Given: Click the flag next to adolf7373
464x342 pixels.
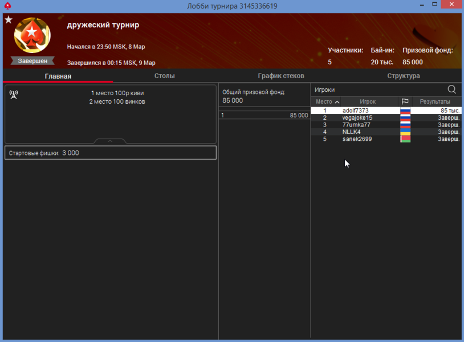Looking at the screenshot, I should pyautogui.click(x=405, y=111).
